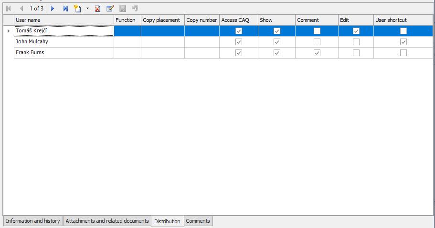435x228 pixels.
Task: Click Copy placement cell for Frank Burns
Action: click(x=162, y=52)
